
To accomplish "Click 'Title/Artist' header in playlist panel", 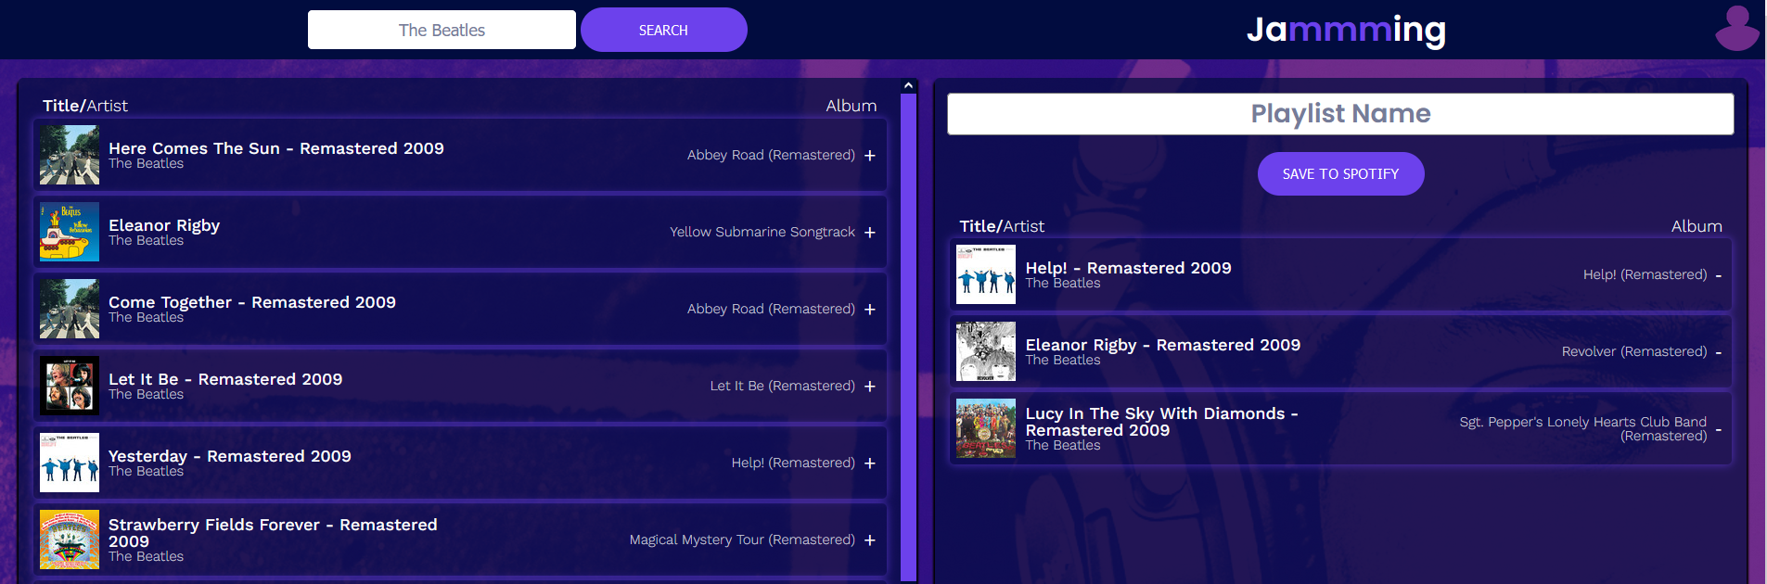I will 1002,226.
